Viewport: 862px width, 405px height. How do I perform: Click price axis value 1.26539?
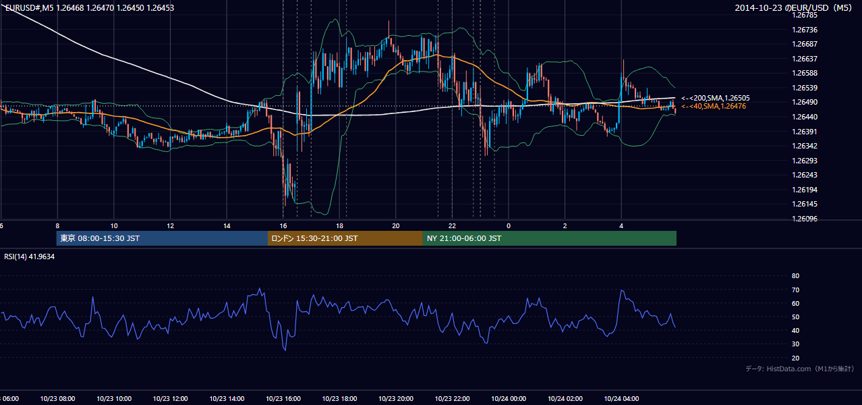[805, 88]
